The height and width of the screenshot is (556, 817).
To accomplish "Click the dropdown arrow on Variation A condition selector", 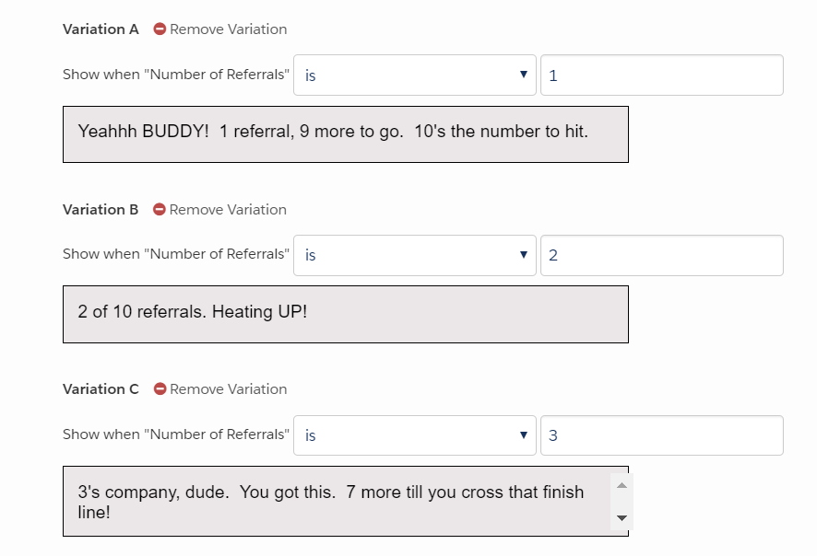I will 523,75.
